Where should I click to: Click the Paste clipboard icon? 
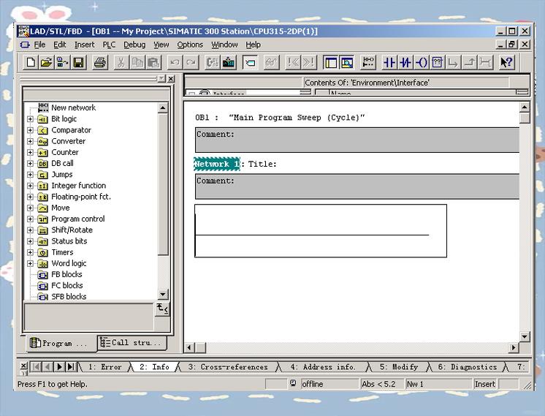pos(153,63)
